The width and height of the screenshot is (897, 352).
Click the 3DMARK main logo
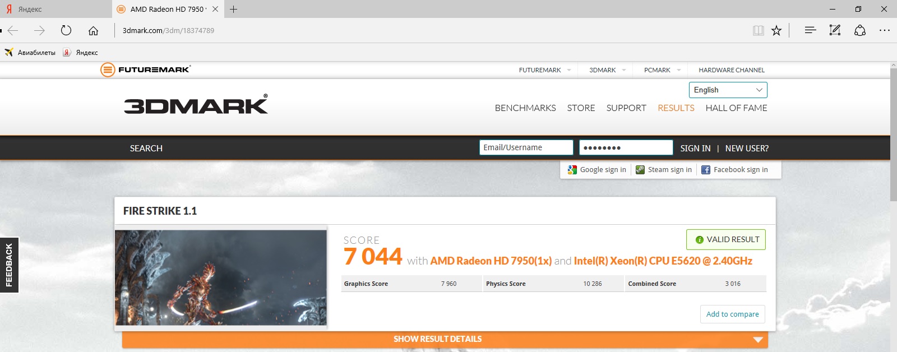[196, 104]
